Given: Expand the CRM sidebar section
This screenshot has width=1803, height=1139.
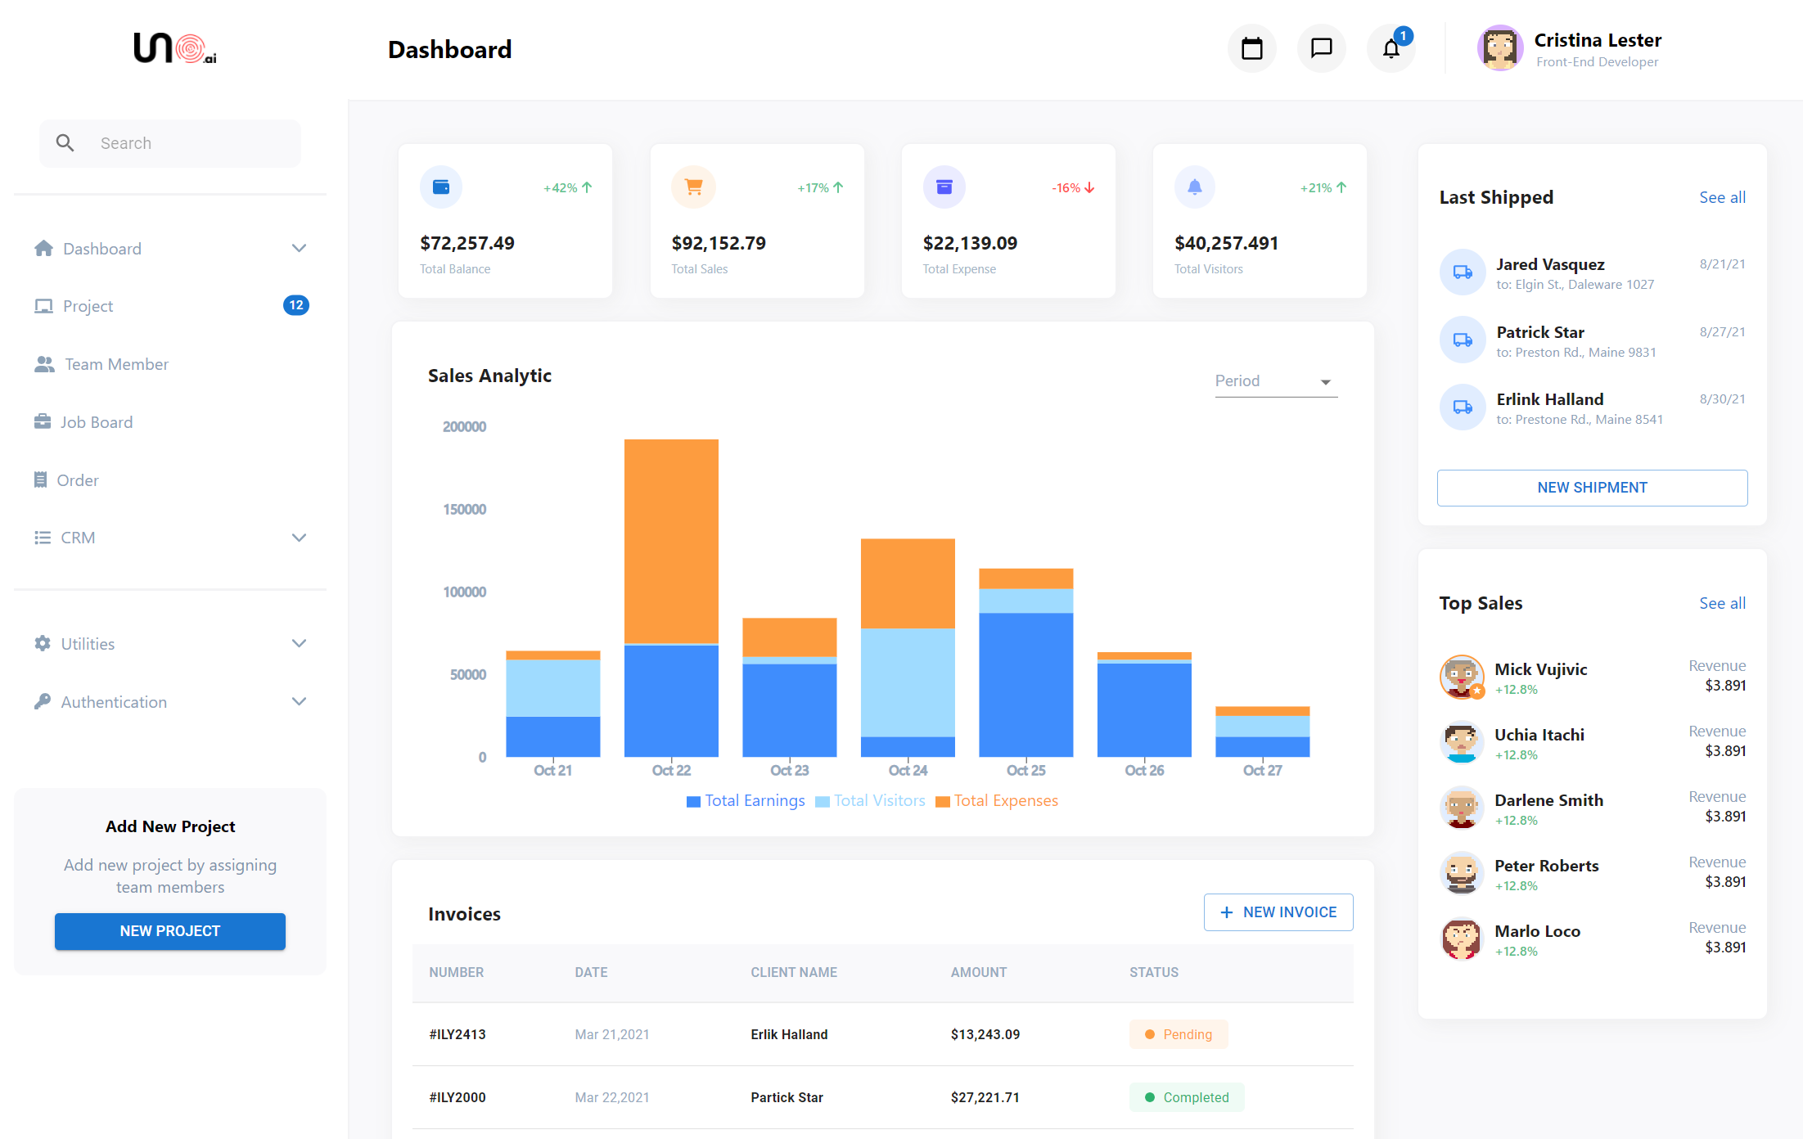Looking at the screenshot, I should [299, 538].
